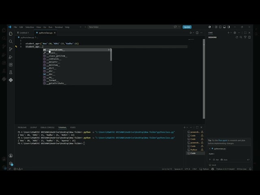
Task: Open notifications bell in status bar
Action: [x=250, y=169]
